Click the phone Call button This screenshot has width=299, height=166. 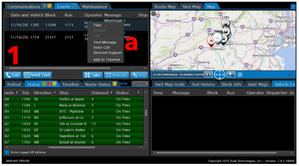[13, 75]
